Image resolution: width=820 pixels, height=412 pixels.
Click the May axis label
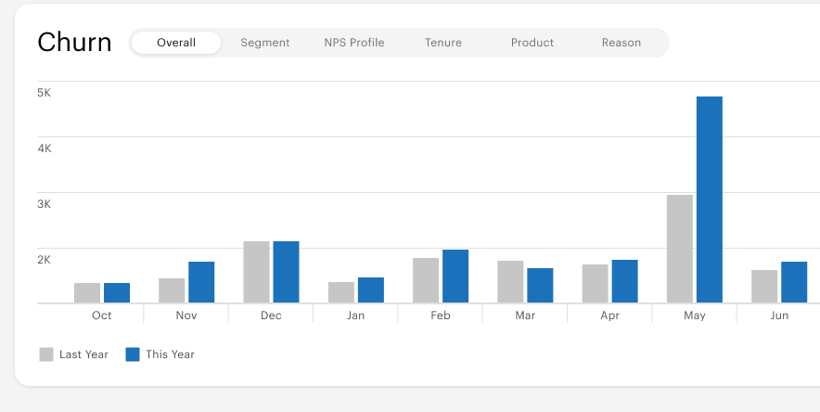pos(695,315)
